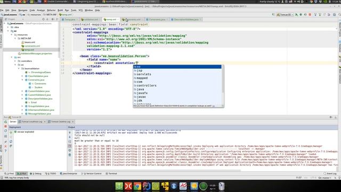
Task: Open the File menu
Action: click(x=2, y=10)
